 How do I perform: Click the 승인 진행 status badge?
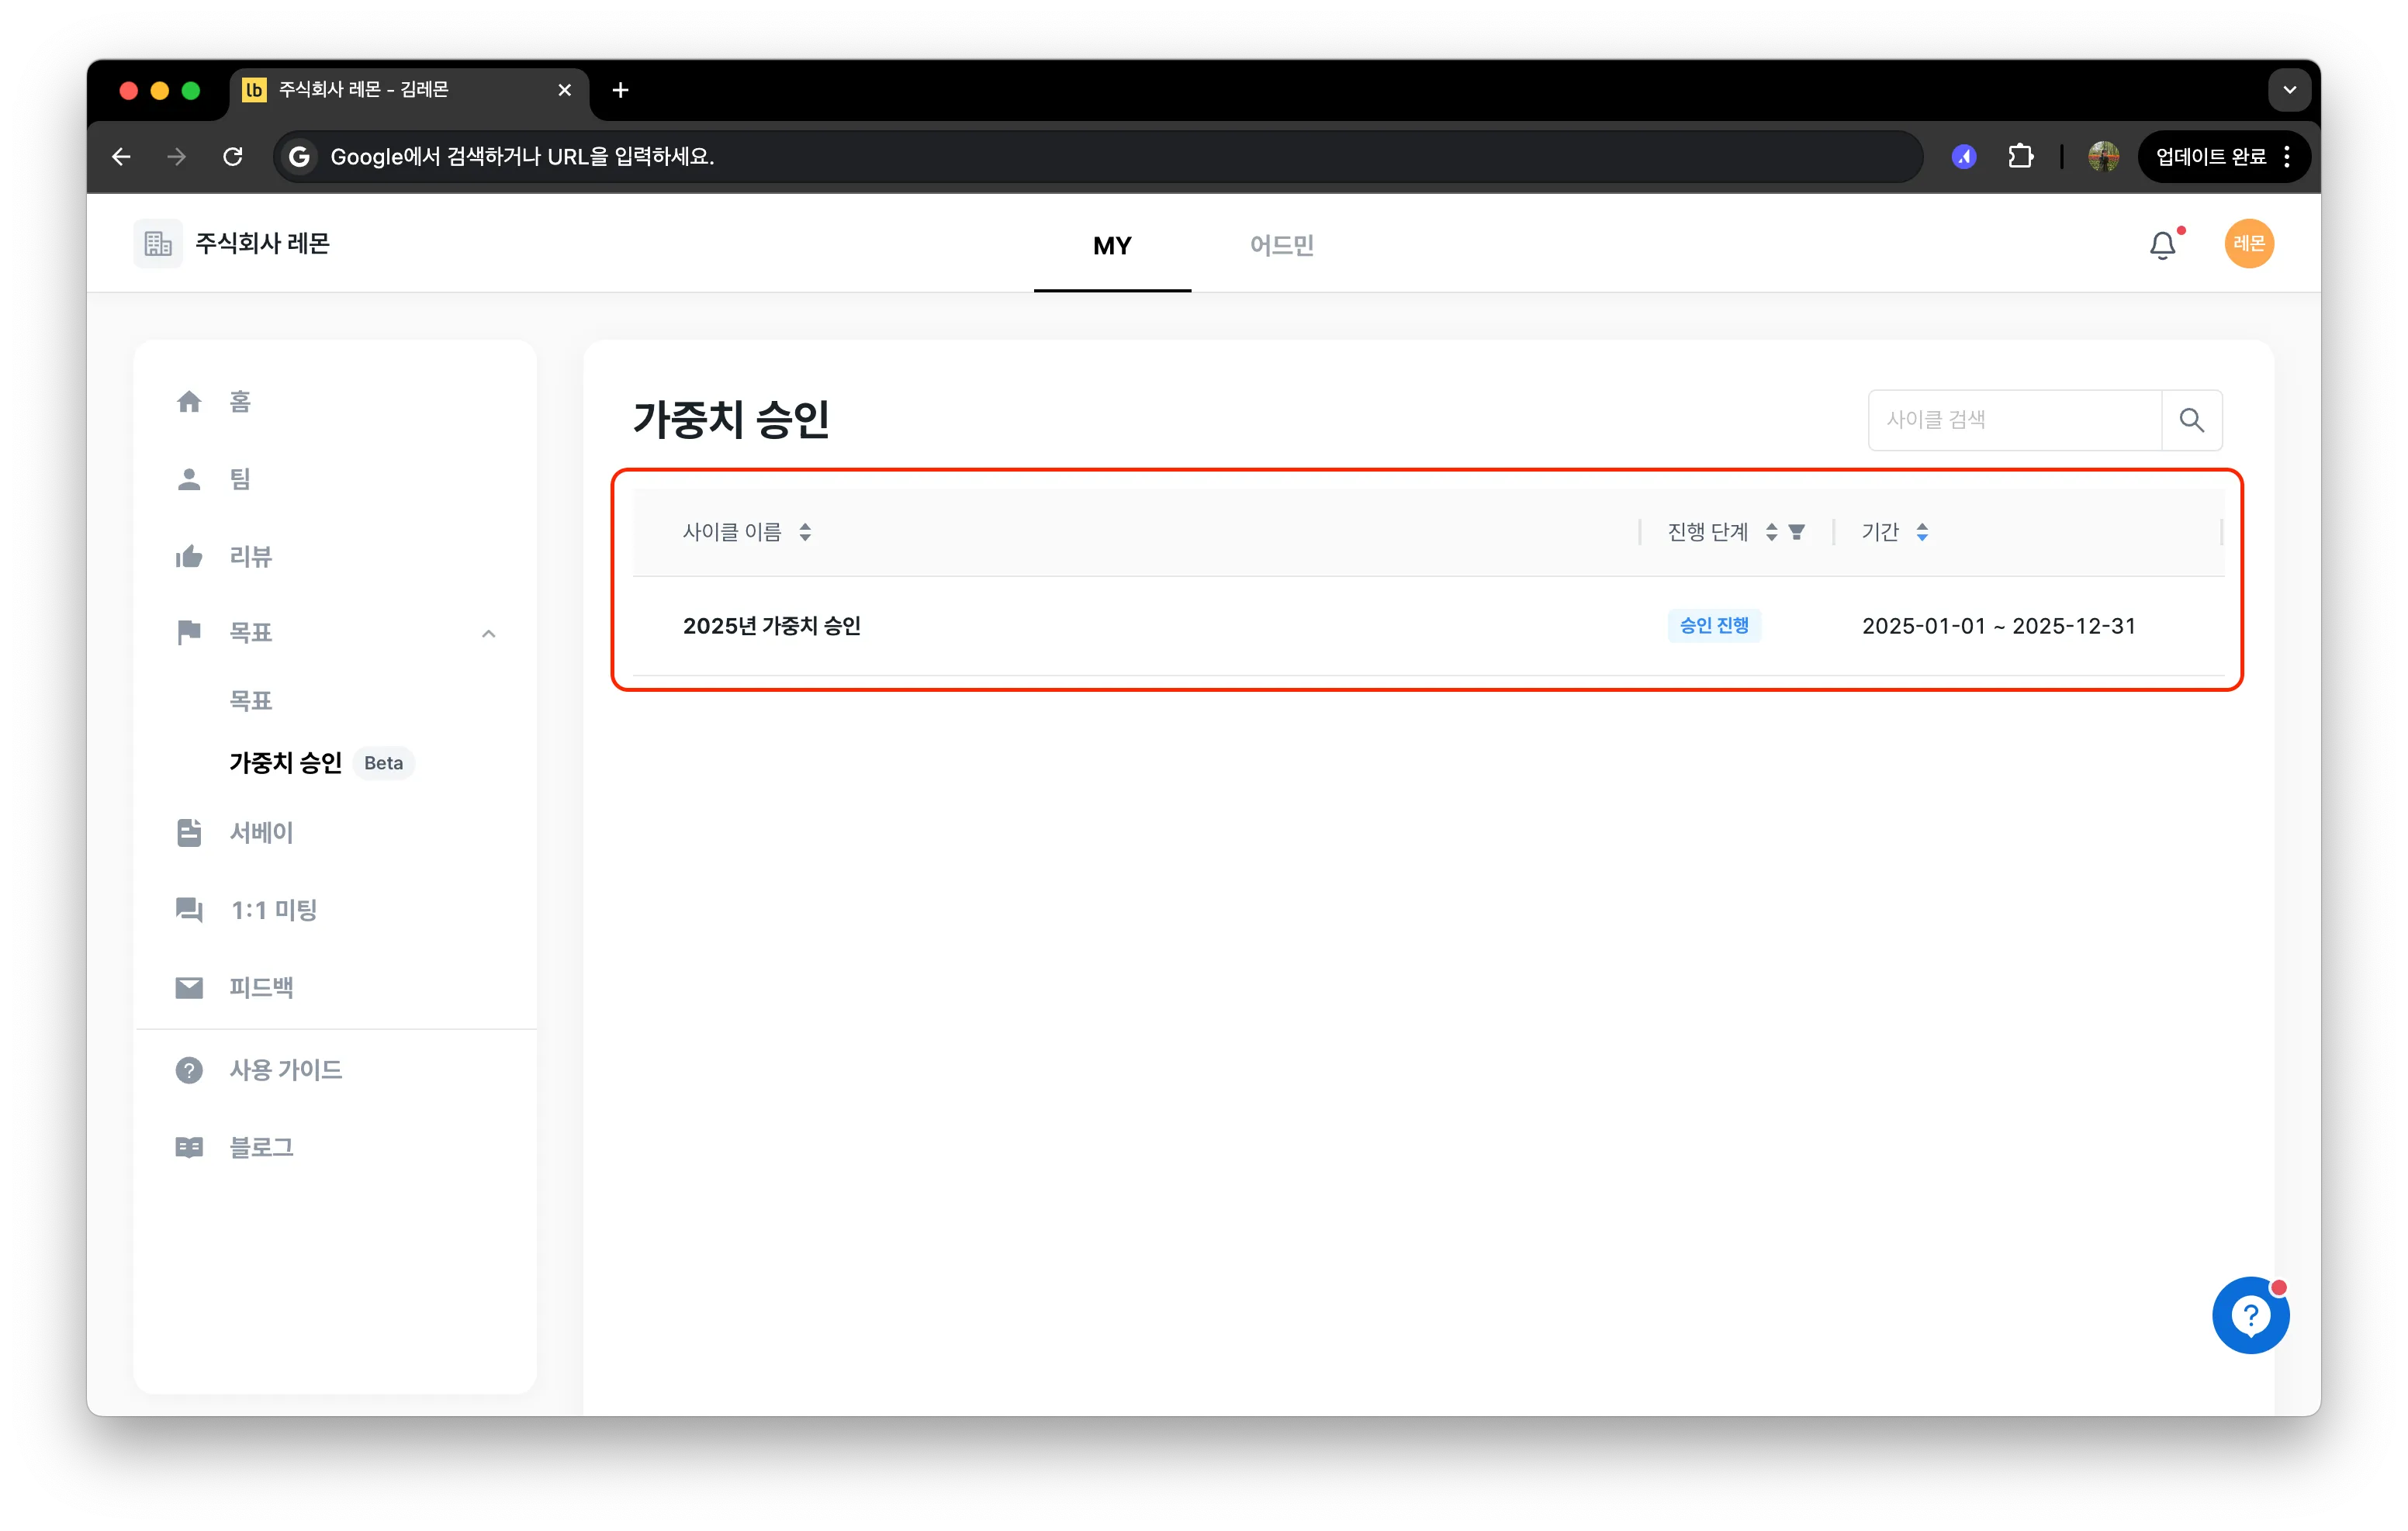click(1714, 626)
